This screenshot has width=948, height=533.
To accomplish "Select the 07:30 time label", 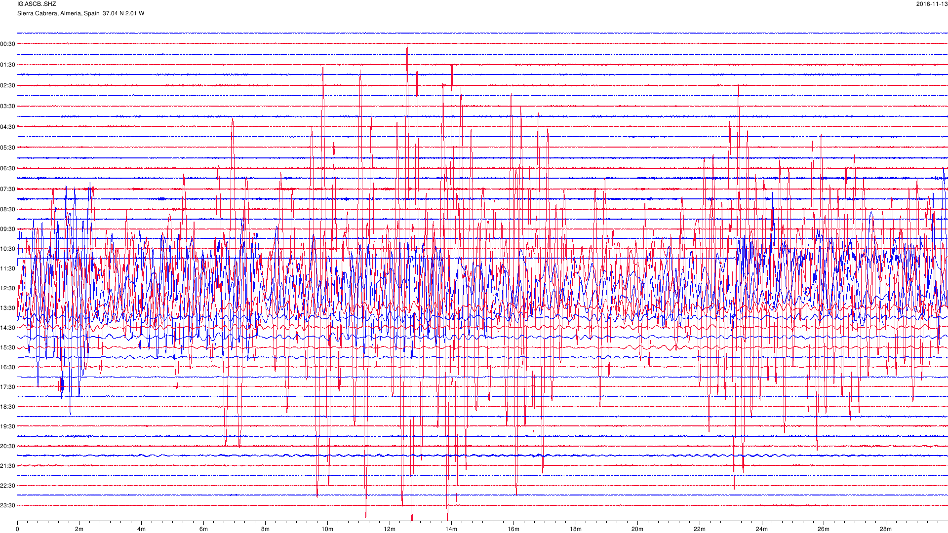I will point(8,189).
